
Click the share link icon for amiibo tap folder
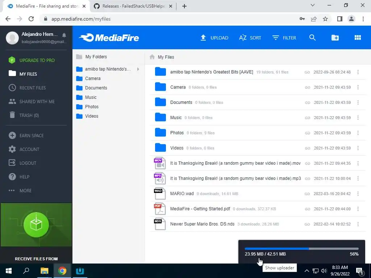tap(307, 72)
